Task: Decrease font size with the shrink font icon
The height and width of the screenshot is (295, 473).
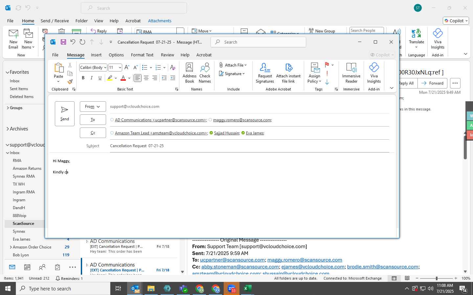Action: pyautogui.click(x=135, y=68)
